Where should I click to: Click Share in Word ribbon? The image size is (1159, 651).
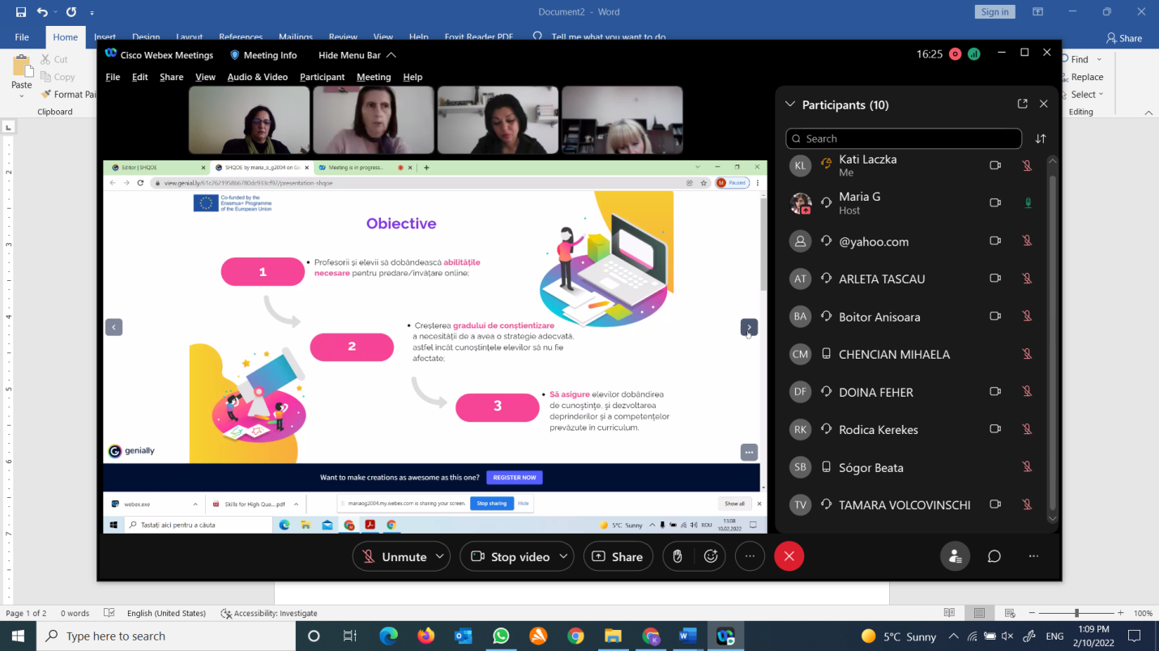[x=1123, y=38]
